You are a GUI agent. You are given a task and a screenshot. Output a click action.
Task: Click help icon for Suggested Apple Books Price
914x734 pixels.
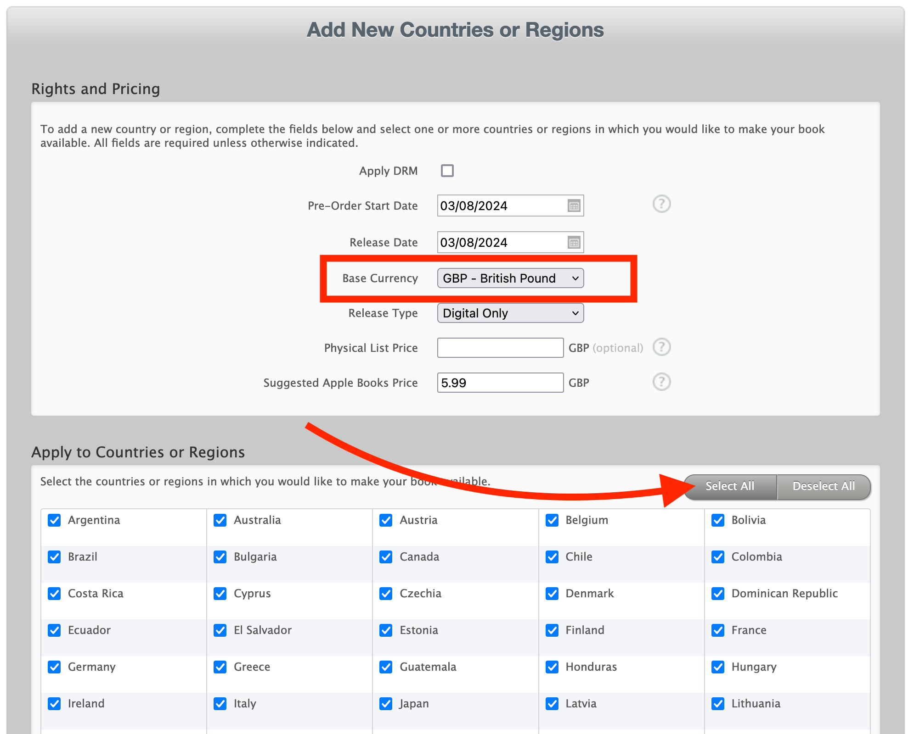(x=661, y=382)
